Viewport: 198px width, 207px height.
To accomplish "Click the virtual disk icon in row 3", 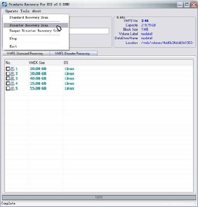I will click(x=12, y=79).
